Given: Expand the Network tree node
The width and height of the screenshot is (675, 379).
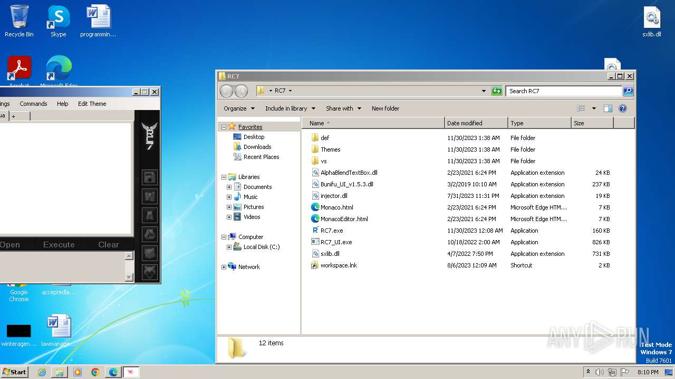Looking at the screenshot, I should pos(224,267).
